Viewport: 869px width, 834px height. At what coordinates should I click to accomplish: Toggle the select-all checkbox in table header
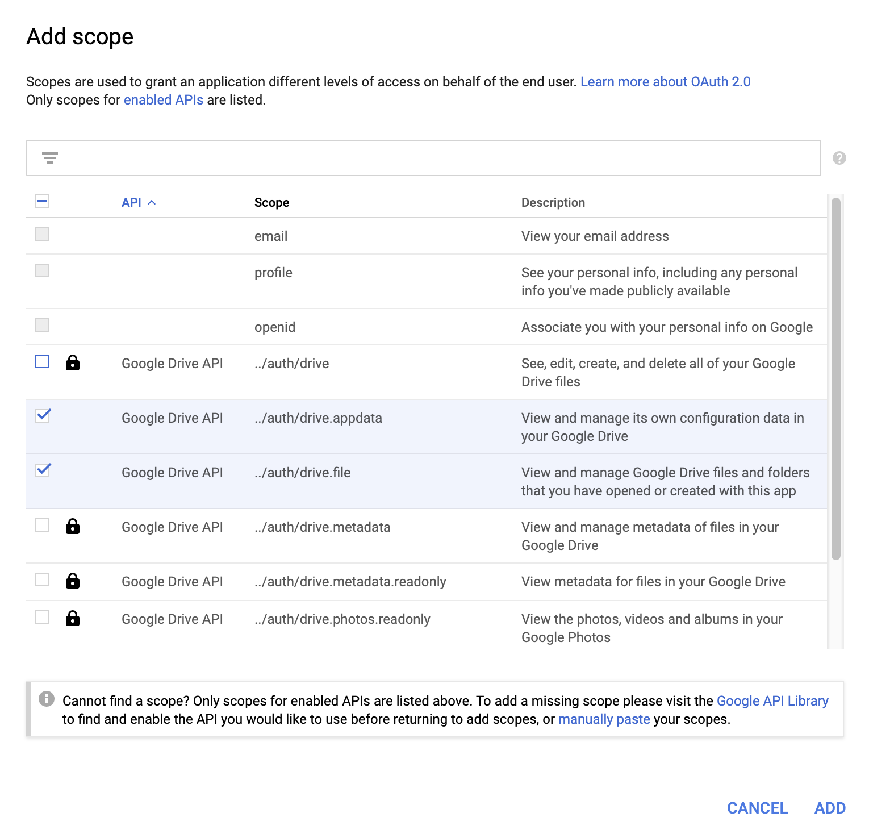(42, 202)
